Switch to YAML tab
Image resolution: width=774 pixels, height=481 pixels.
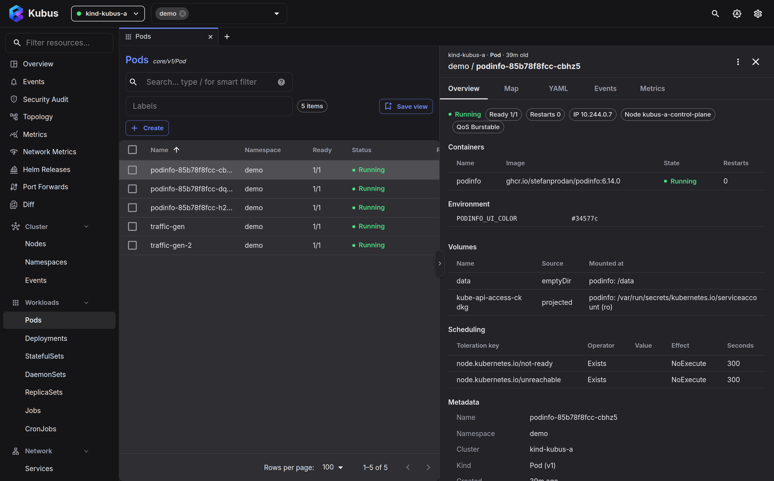[x=558, y=88]
